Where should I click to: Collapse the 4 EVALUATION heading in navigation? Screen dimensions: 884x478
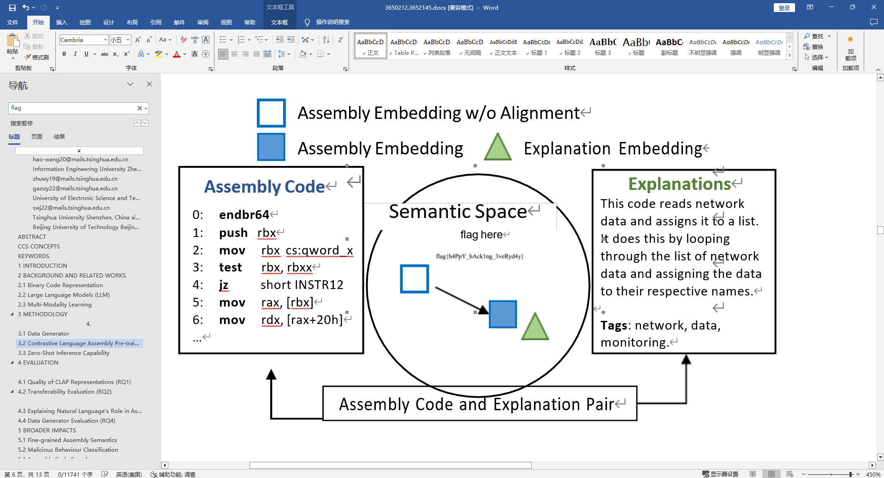(12, 363)
